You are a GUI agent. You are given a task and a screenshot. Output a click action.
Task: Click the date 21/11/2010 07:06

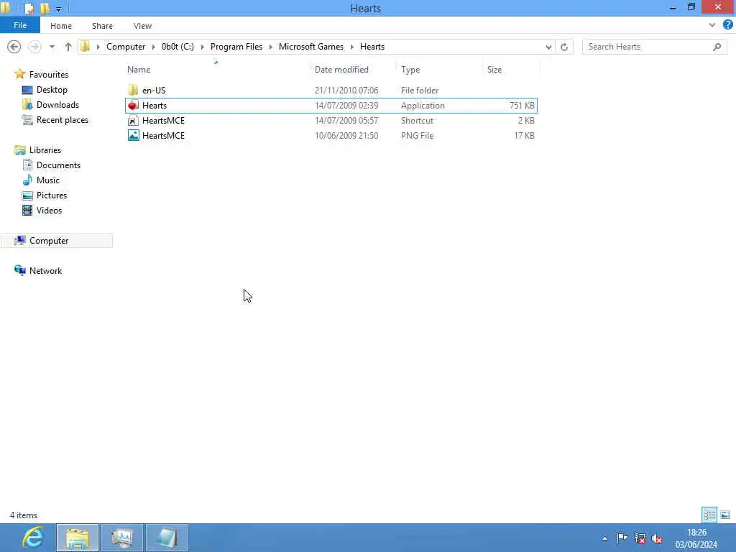346,90
